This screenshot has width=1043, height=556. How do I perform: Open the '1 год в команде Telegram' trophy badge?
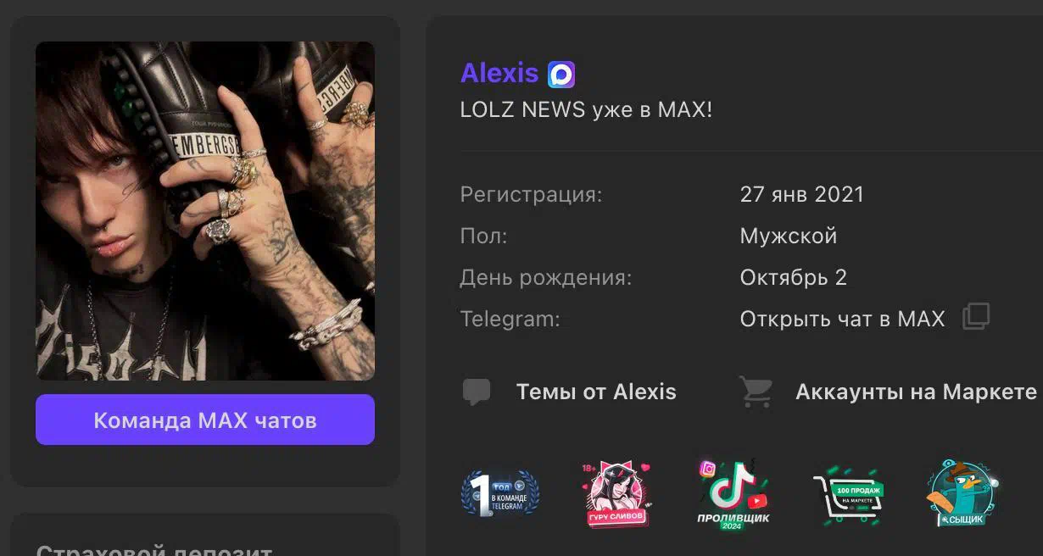click(x=499, y=494)
